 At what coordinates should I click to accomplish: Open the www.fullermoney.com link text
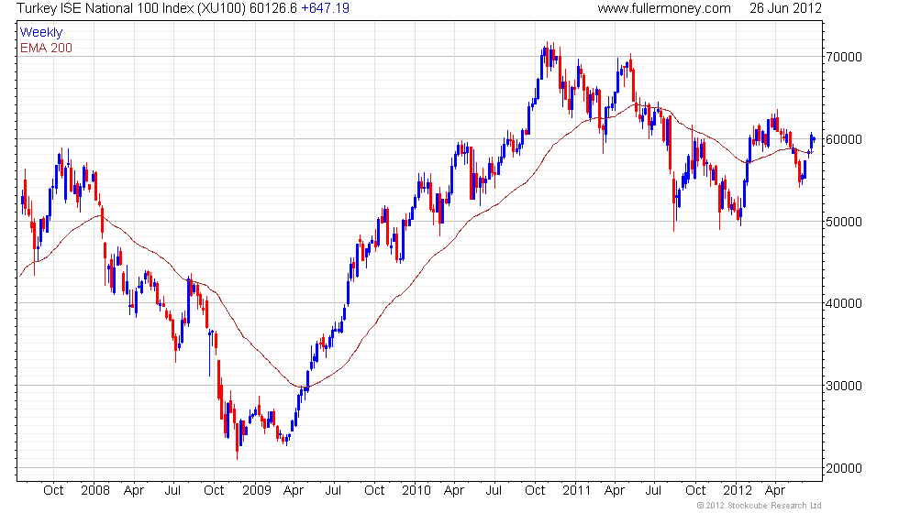[x=664, y=8]
